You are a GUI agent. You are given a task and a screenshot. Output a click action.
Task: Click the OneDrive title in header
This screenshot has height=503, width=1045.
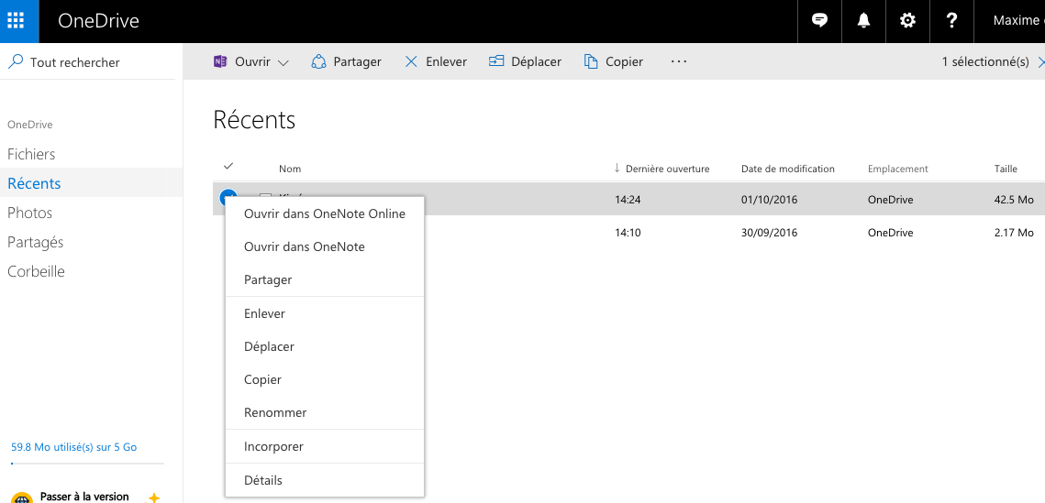click(99, 21)
